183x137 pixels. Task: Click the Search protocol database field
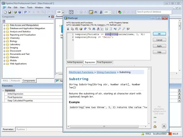click(154, 12)
